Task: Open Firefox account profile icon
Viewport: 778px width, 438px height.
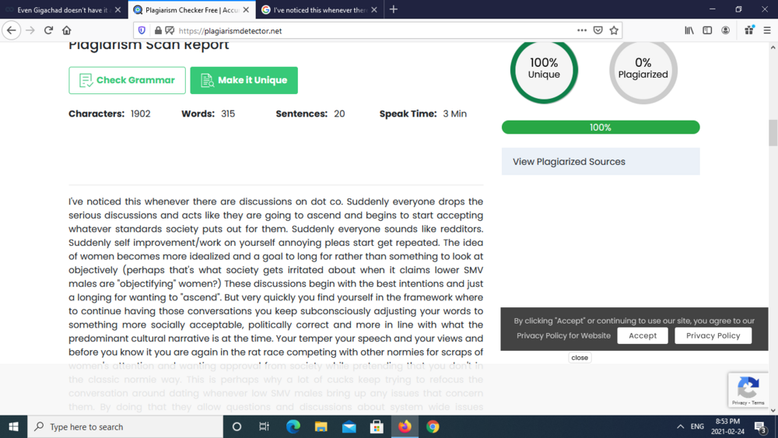Action: (x=726, y=30)
